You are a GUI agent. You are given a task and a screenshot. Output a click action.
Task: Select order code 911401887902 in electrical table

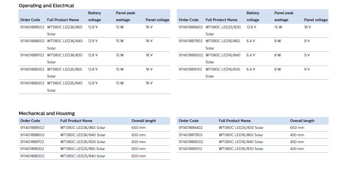(191, 41)
